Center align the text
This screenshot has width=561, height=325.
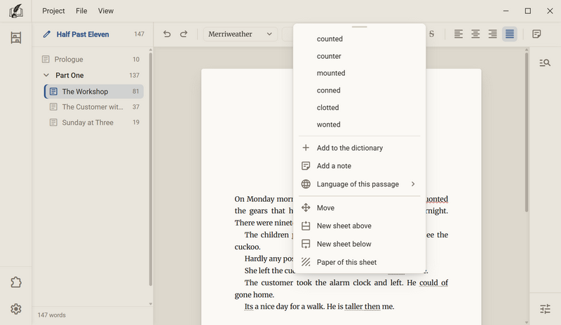click(475, 34)
